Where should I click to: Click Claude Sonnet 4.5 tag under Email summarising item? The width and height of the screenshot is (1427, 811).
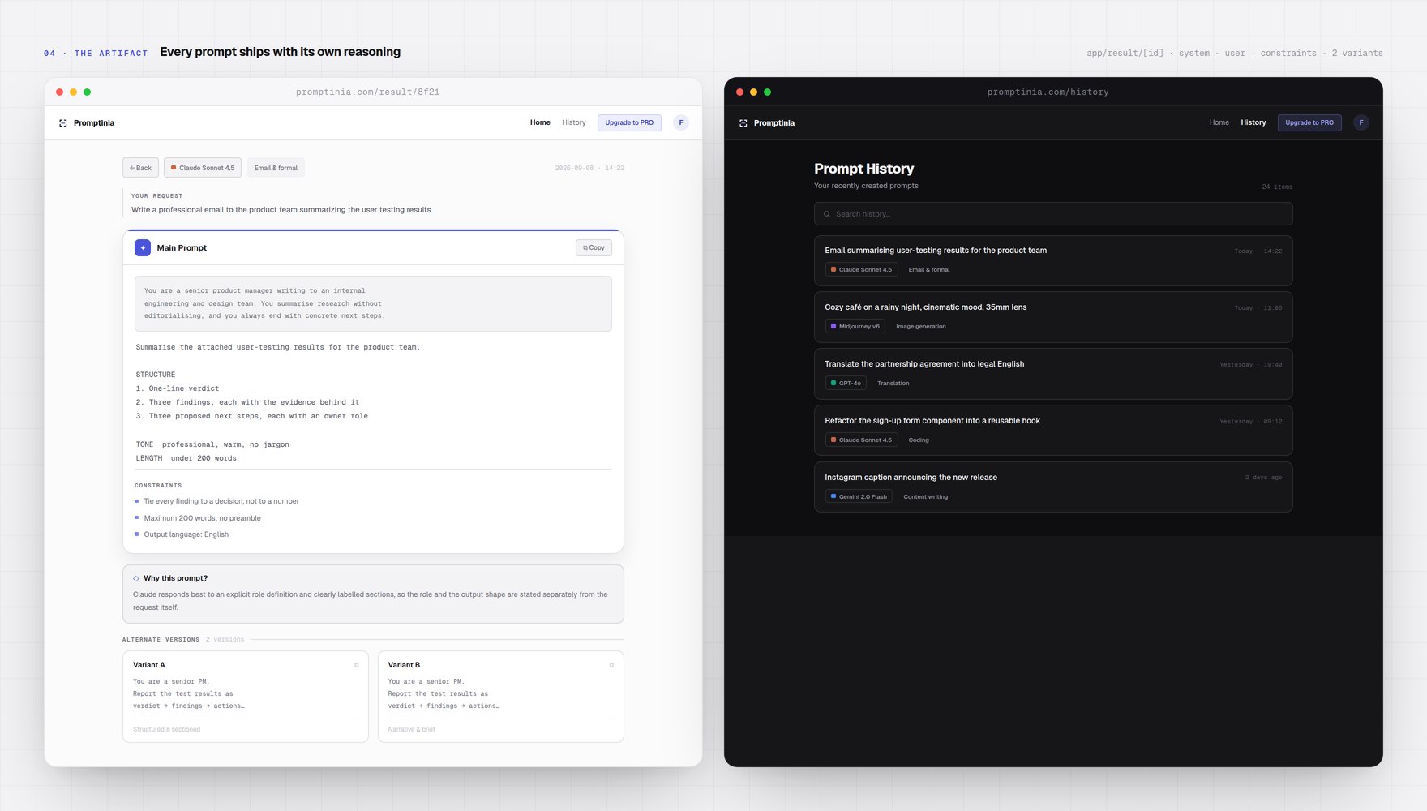point(861,269)
